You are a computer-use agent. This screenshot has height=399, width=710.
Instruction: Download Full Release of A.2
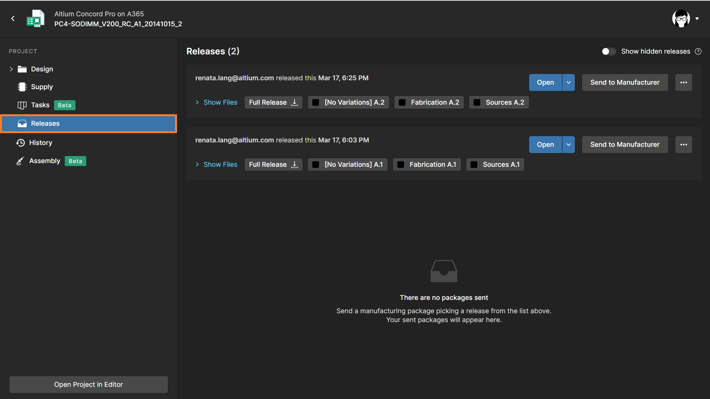(273, 102)
